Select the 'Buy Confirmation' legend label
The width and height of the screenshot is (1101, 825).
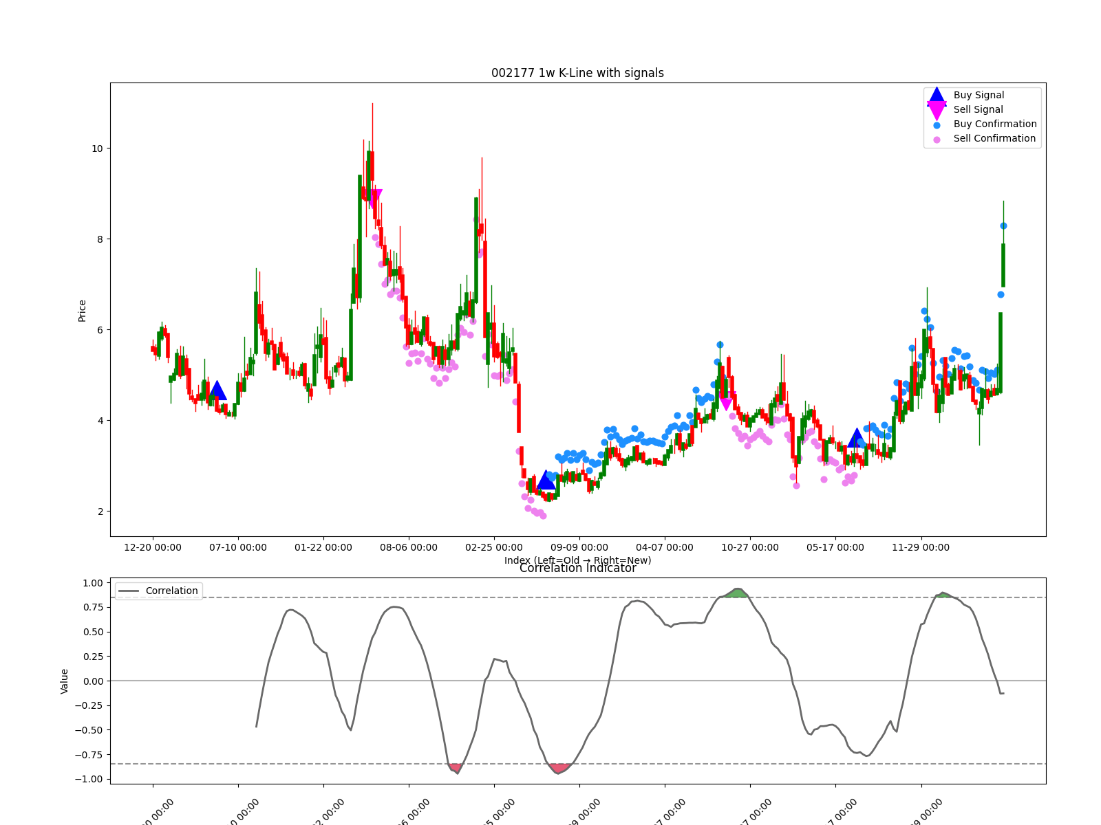coord(995,124)
